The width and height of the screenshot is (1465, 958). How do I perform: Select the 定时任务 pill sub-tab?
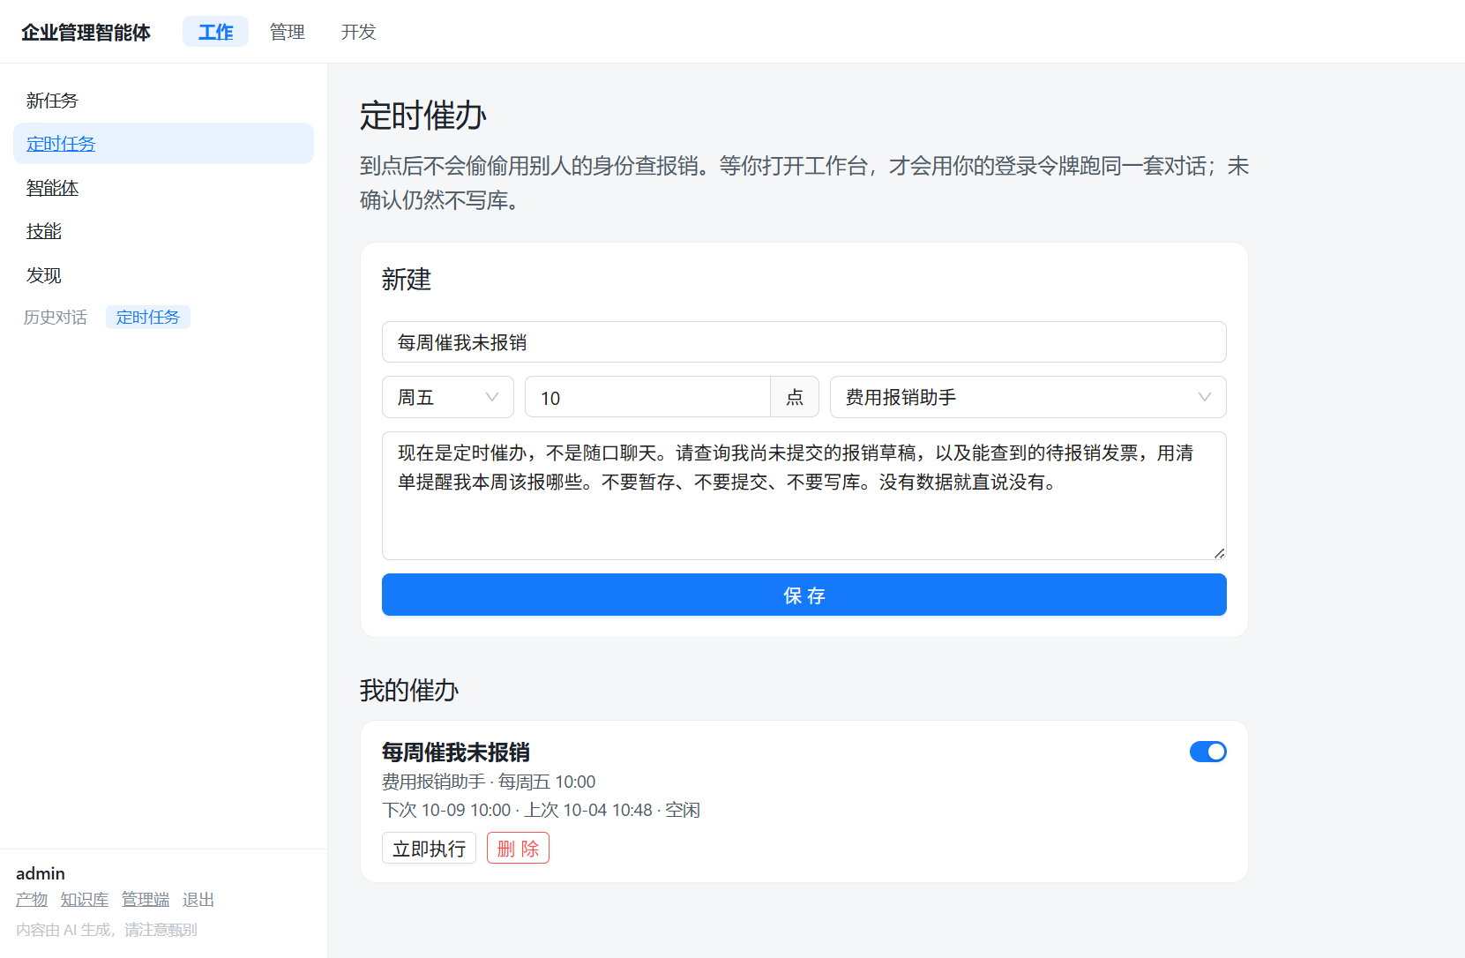[148, 317]
